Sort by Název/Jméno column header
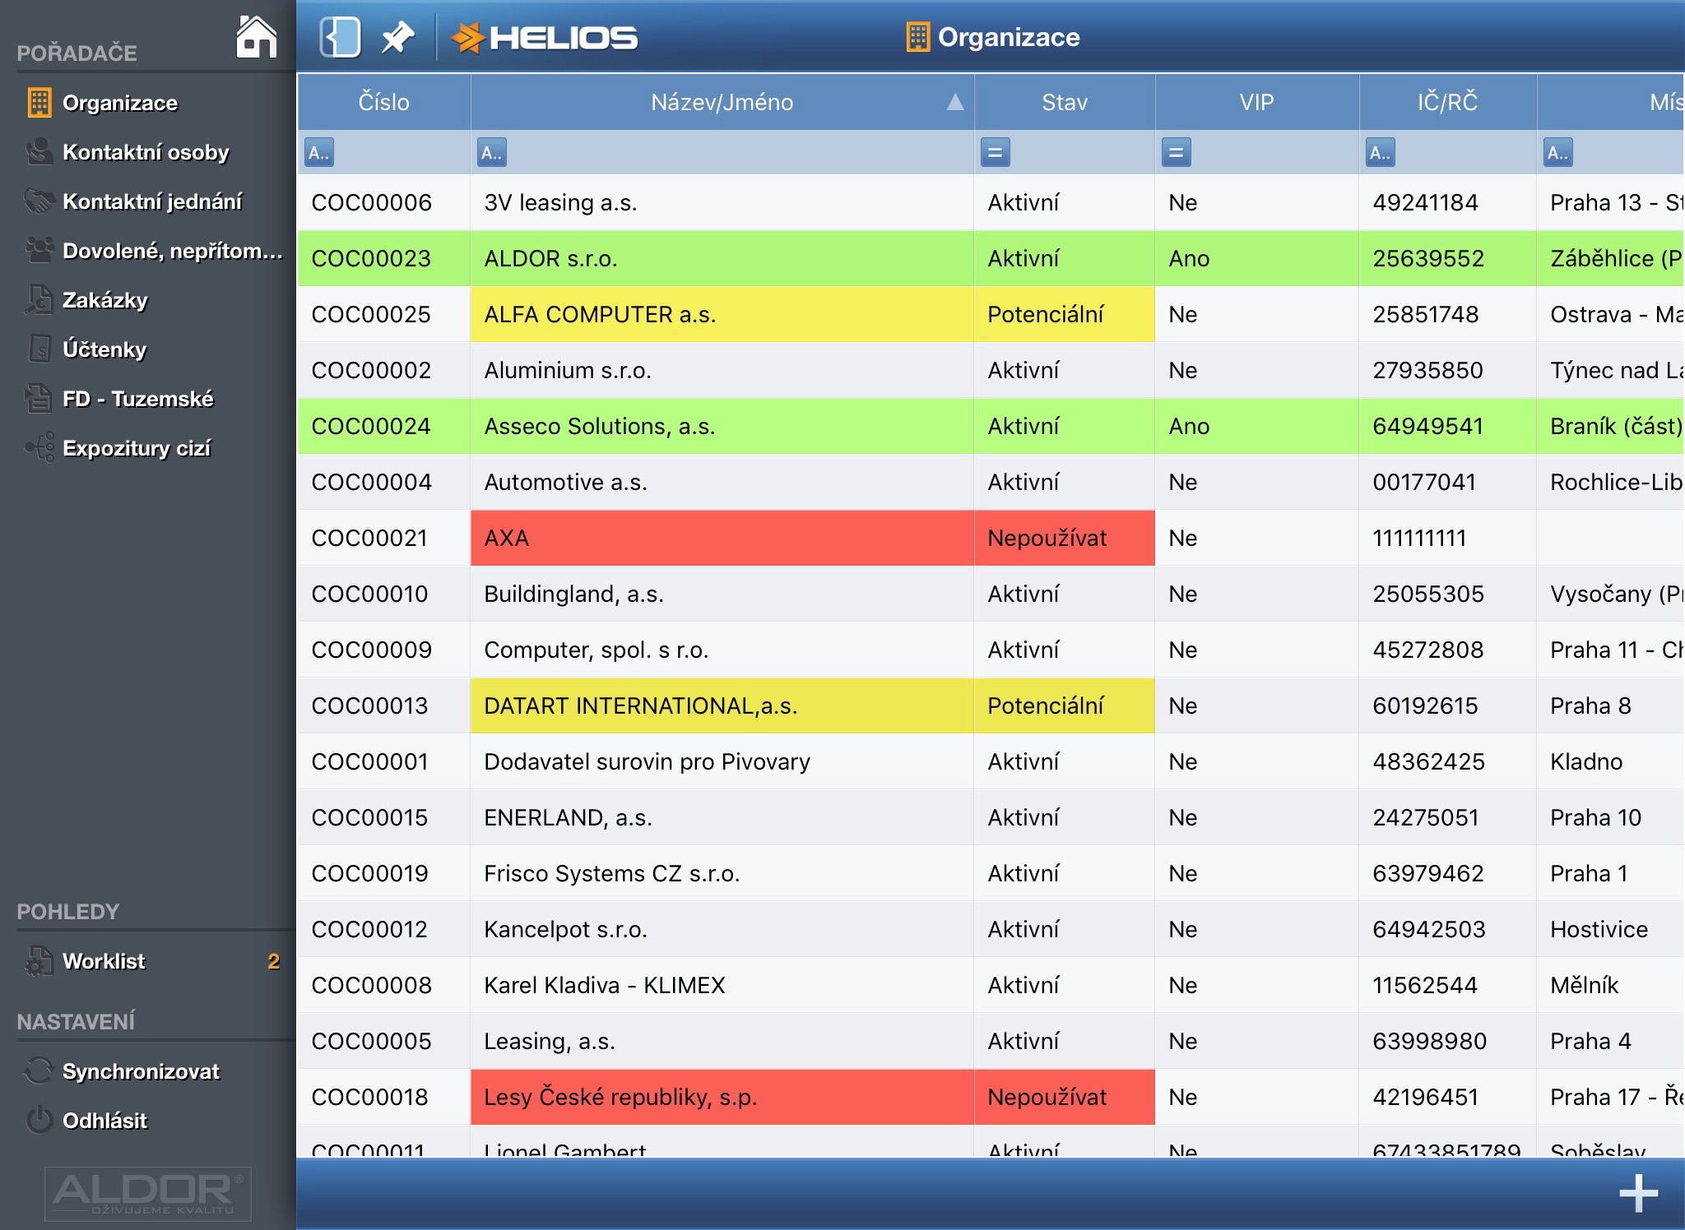The height and width of the screenshot is (1230, 1685). (722, 102)
